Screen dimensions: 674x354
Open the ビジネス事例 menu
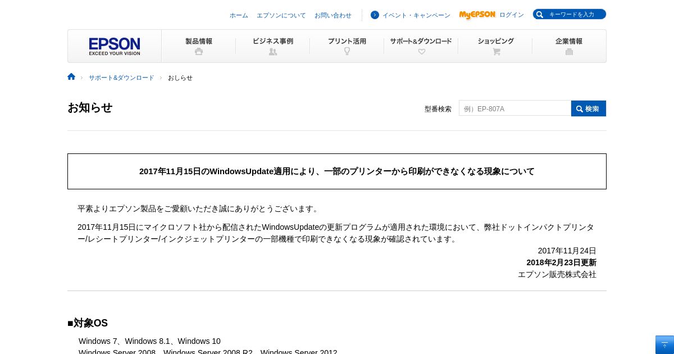[x=273, y=46]
